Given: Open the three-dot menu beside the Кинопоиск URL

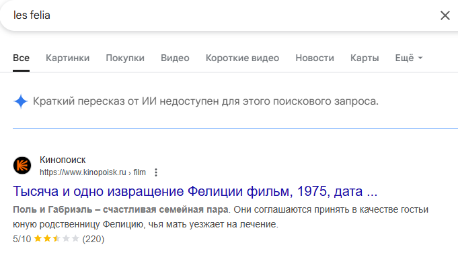Looking at the screenshot, I should click(156, 172).
